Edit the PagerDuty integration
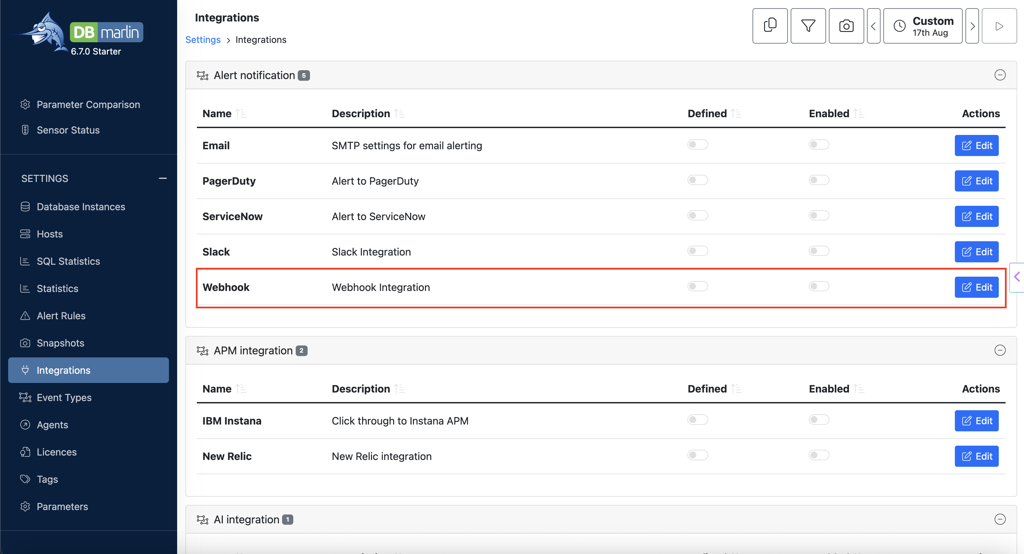Screen dimensions: 1024x554 (977, 181)
